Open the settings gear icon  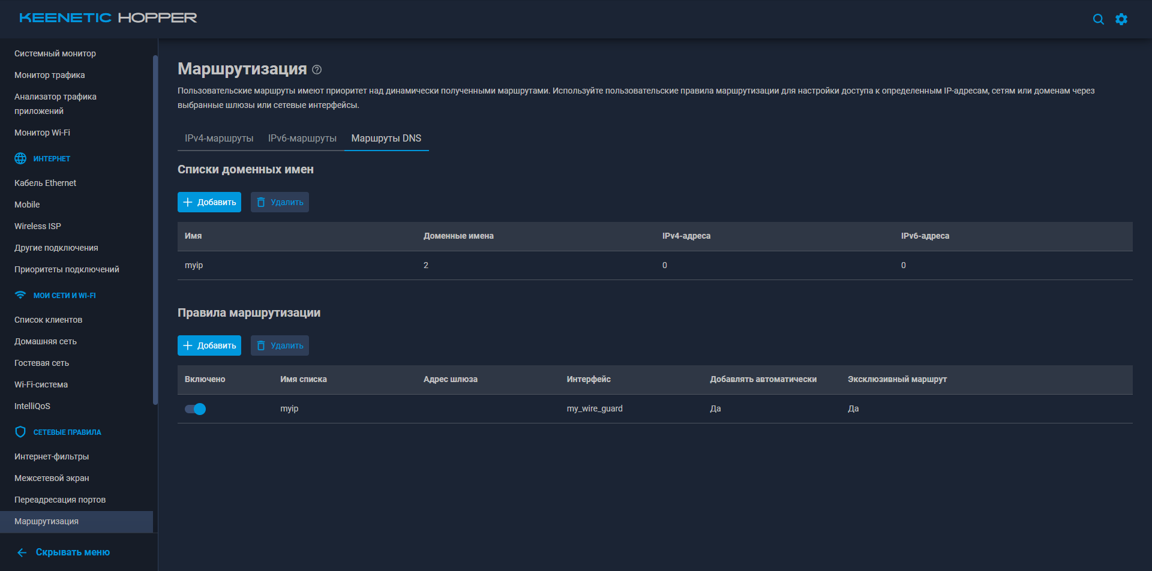click(x=1121, y=19)
